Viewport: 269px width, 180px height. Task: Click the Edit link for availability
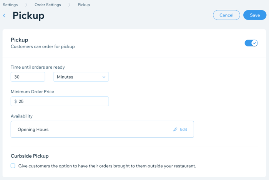[183, 130]
